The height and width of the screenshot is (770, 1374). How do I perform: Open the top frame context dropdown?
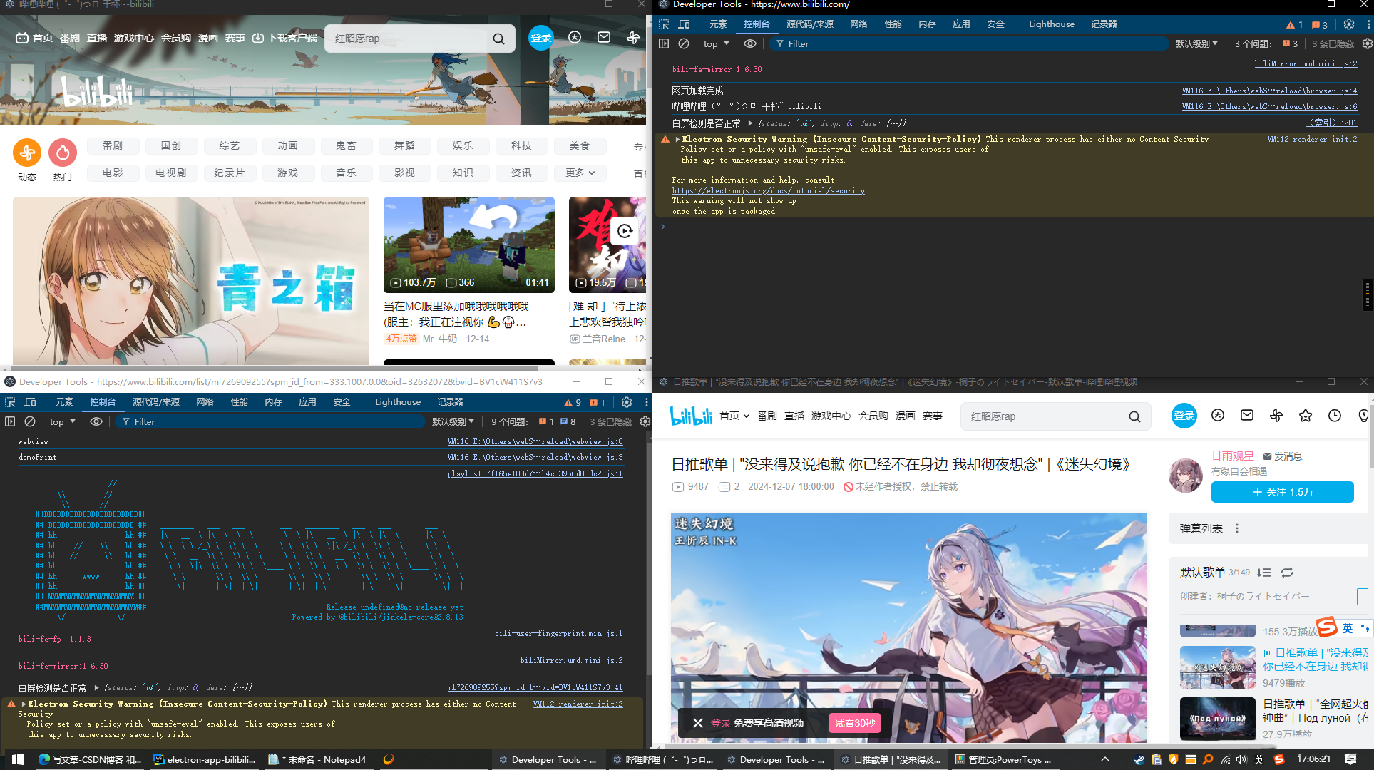(715, 43)
